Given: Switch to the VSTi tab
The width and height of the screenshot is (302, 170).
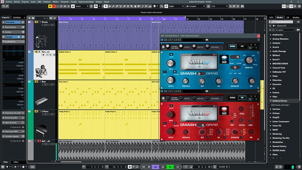Looking at the screenshot, I should 271,17.
